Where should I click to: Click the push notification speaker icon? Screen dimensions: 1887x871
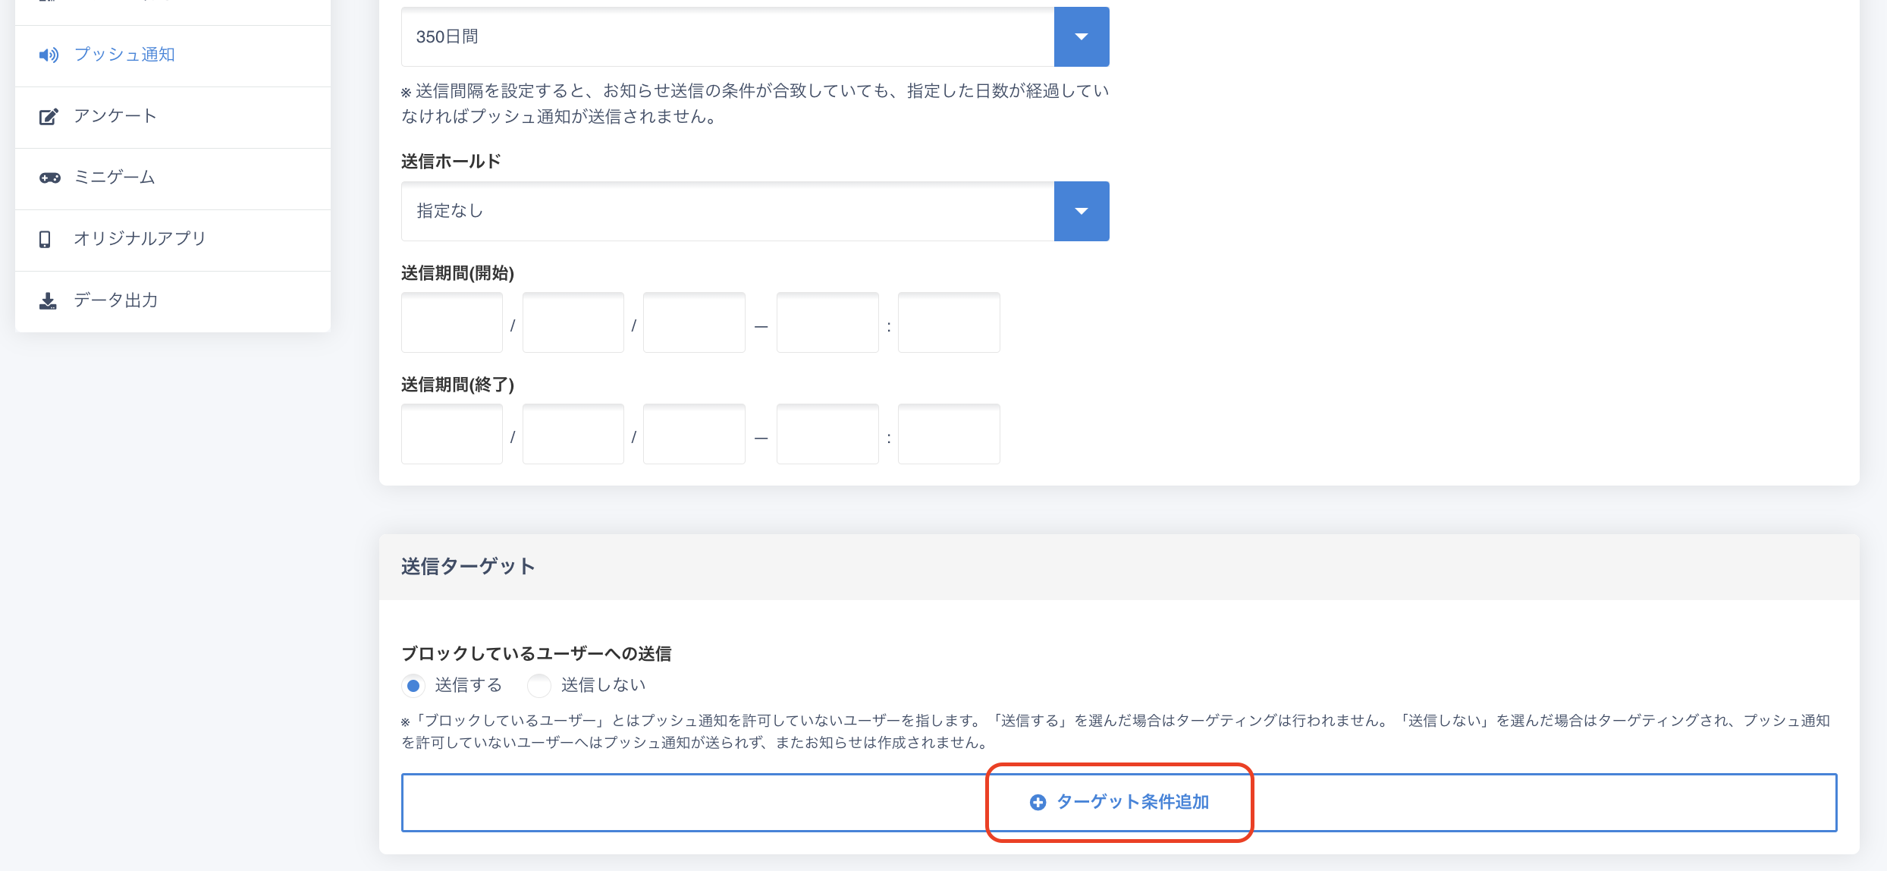click(49, 55)
